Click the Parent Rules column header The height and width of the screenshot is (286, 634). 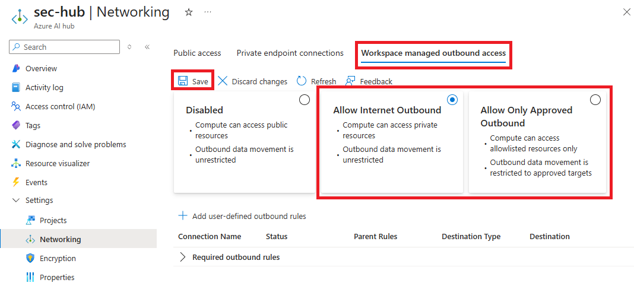[375, 236]
